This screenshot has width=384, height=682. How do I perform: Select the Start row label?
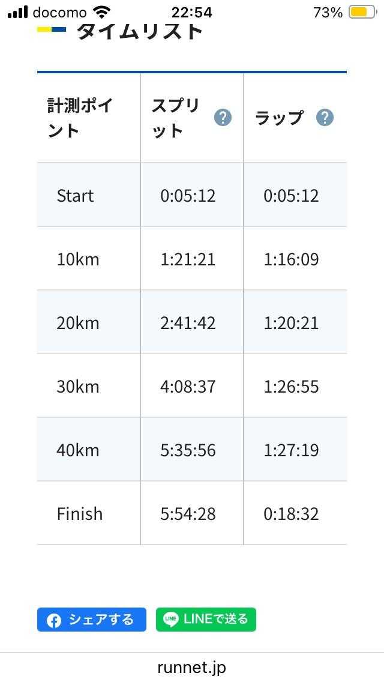75,196
